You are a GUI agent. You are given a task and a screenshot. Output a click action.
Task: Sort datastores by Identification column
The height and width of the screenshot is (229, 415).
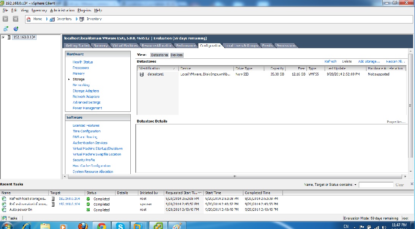click(158, 68)
